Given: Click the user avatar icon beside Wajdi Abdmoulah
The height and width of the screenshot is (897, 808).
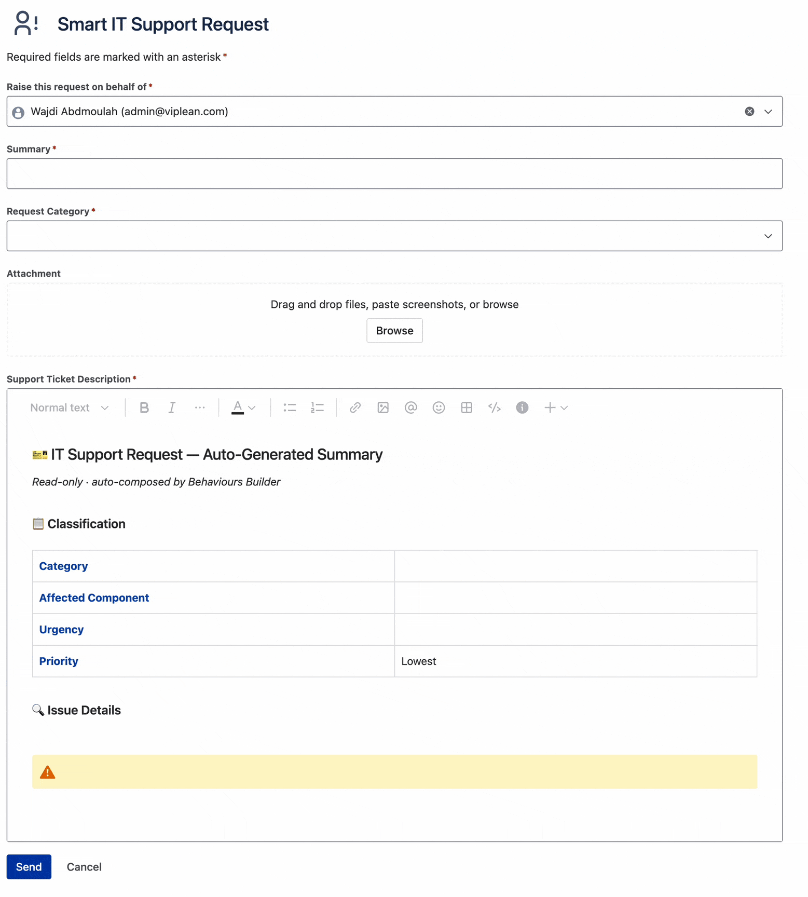Looking at the screenshot, I should [x=18, y=112].
